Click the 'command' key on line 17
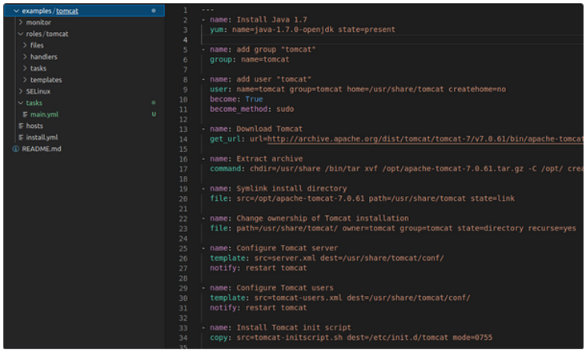The width and height of the screenshot is (586, 352). [x=226, y=168]
